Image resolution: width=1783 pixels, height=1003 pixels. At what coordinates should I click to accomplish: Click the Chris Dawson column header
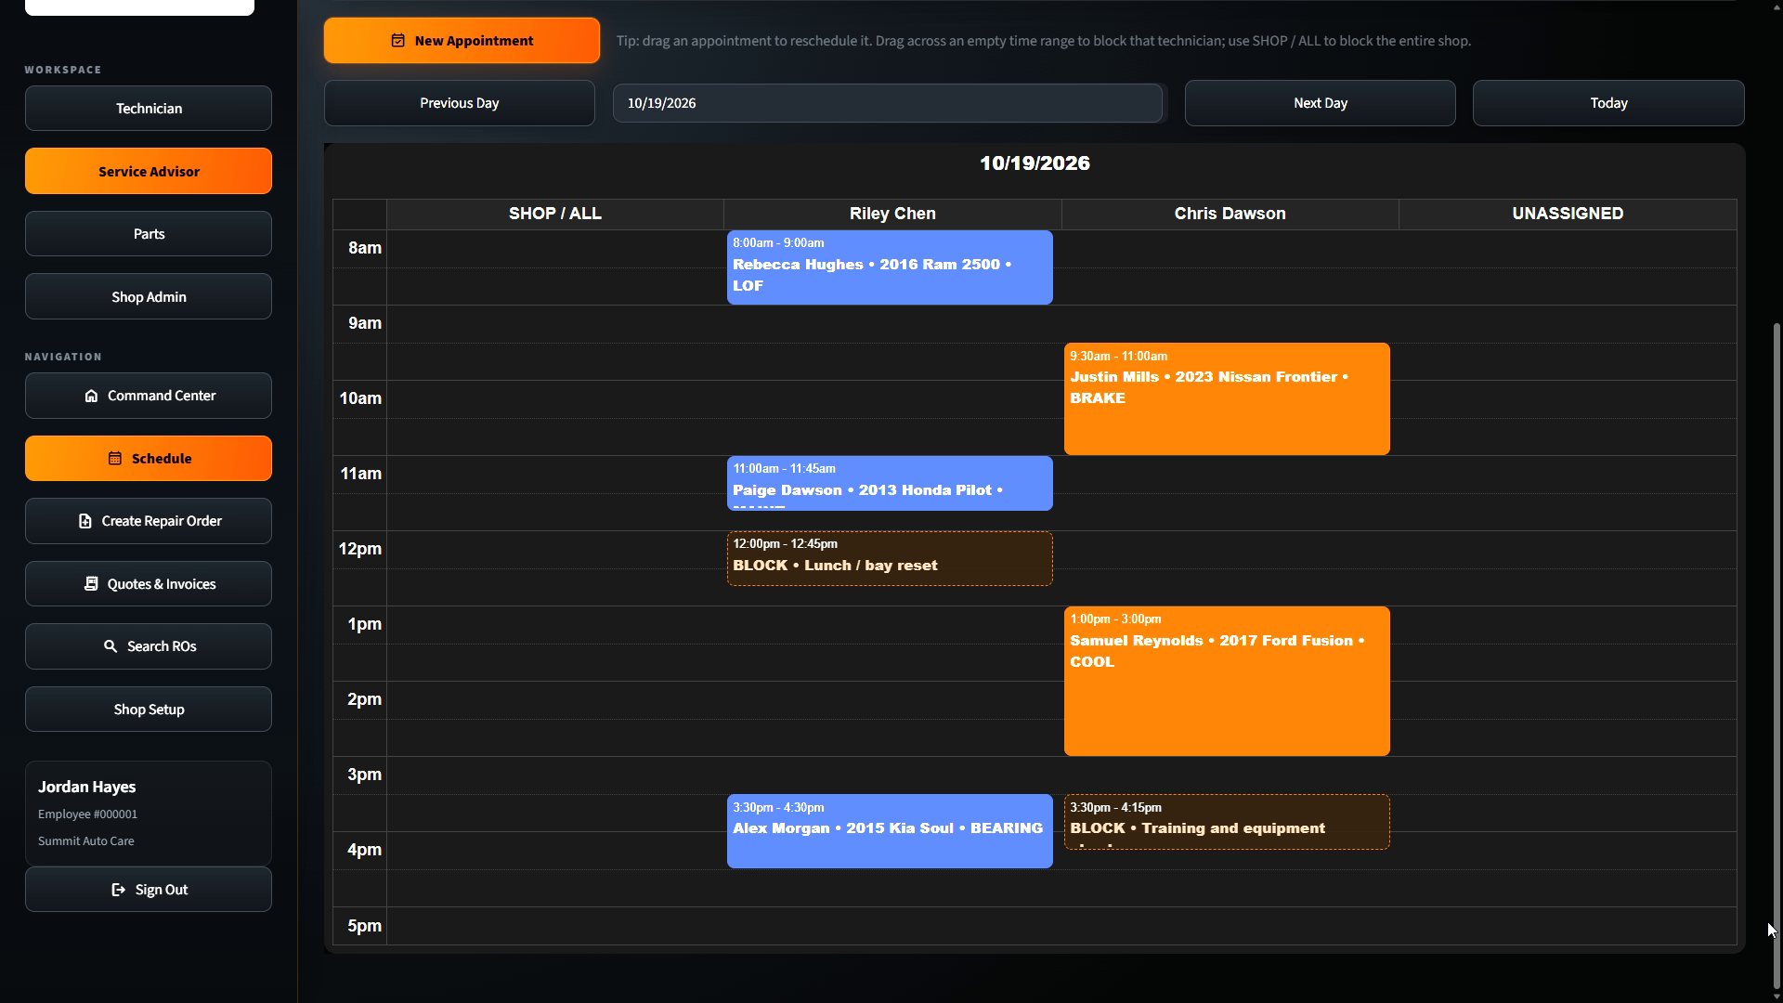pos(1230,214)
